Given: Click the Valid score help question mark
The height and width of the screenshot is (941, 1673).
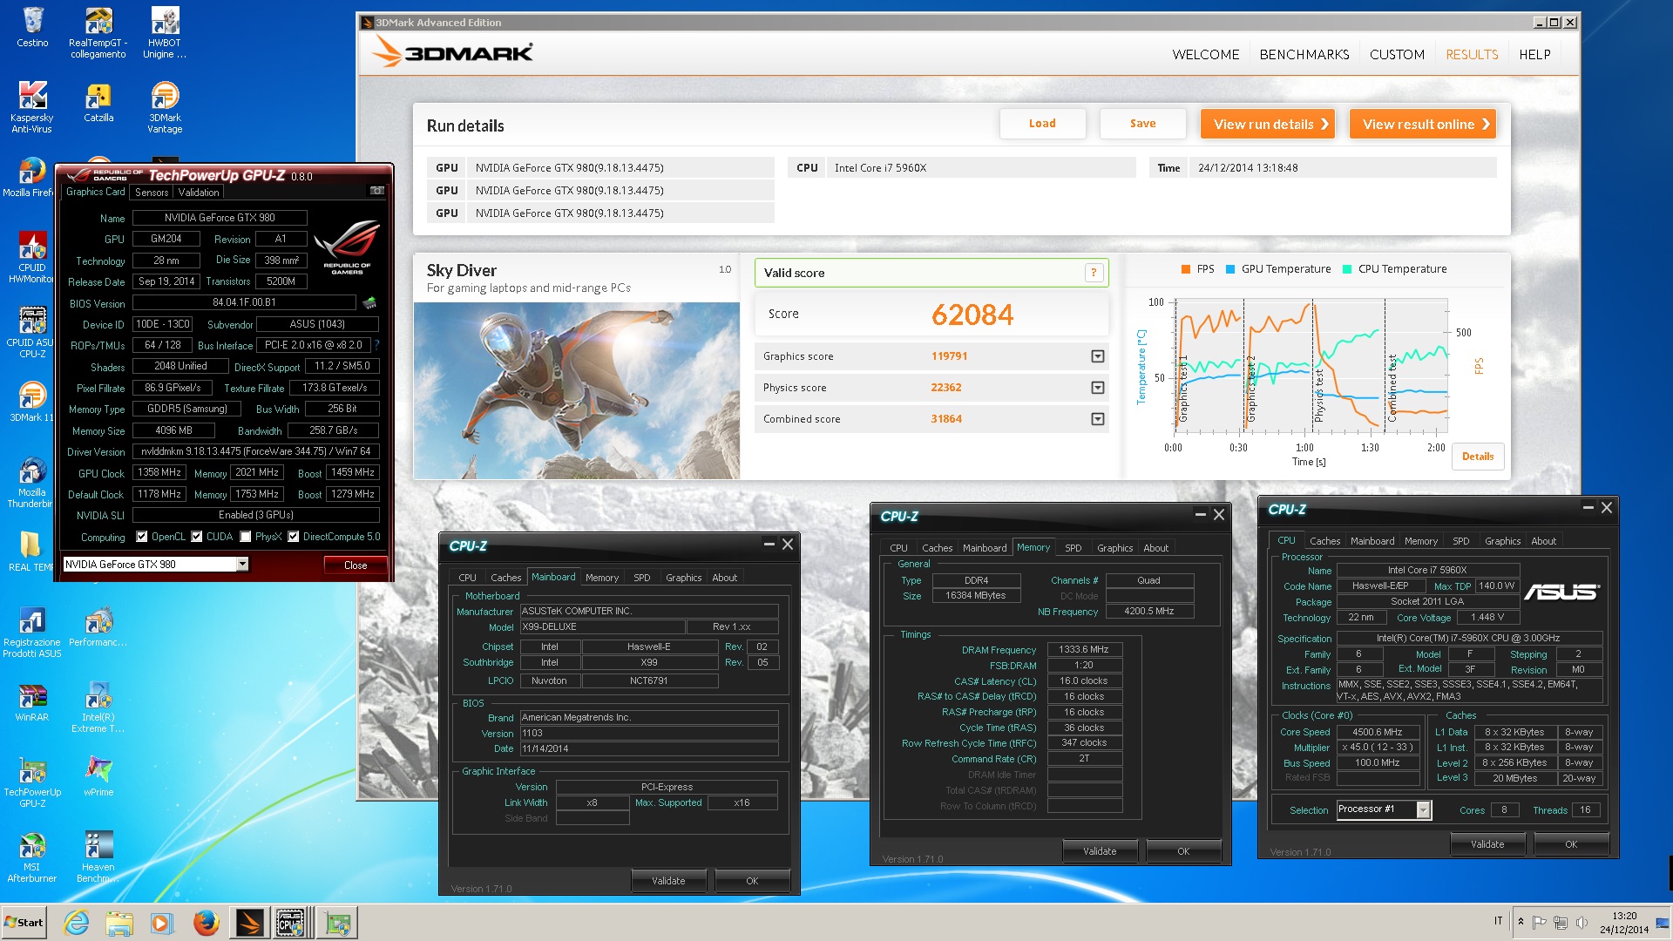Looking at the screenshot, I should pyautogui.click(x=1094, y=273).
